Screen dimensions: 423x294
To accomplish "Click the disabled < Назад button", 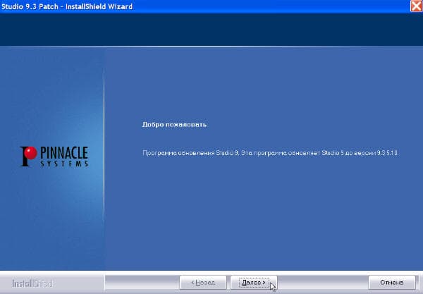I will (203, 283).
